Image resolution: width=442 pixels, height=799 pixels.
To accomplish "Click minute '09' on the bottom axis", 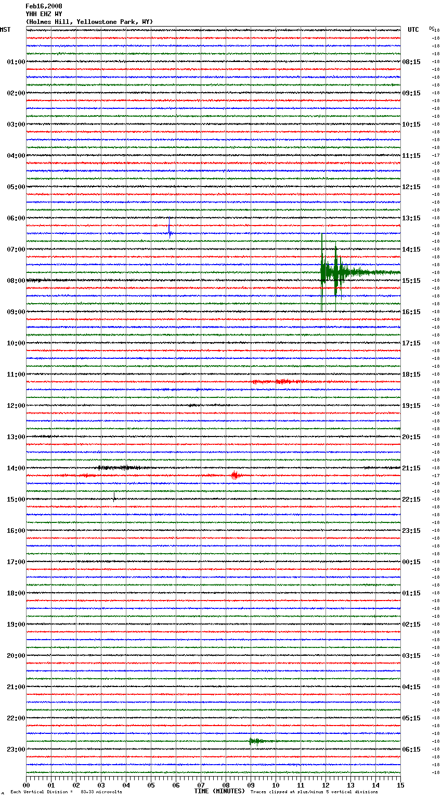I will (251, 785).
